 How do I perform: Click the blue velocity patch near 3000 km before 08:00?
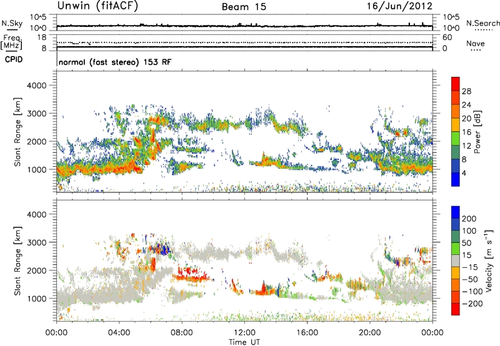pyautogui.click(x=163, y=249)
